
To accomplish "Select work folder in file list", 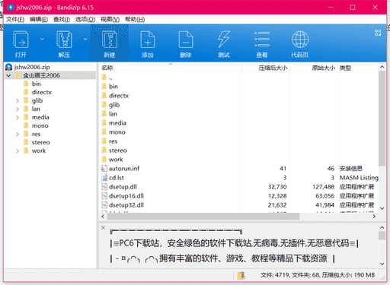I will click(116, 160).
